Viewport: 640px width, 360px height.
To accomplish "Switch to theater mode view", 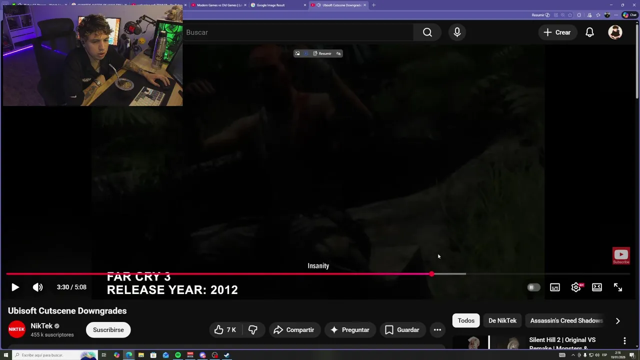I will click(x=597, y=287).
